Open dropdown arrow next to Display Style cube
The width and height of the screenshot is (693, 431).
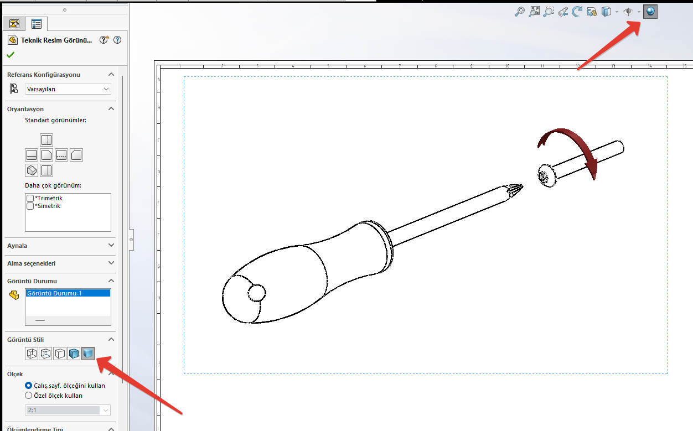click(x=617, y=12)
